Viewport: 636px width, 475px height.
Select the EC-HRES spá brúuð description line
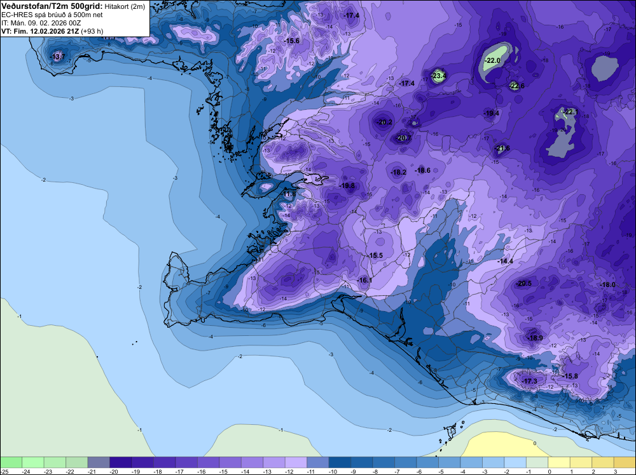[x=52, y=15]
